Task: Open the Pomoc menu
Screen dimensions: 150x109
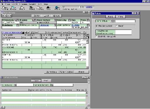Action: [46, 4]
